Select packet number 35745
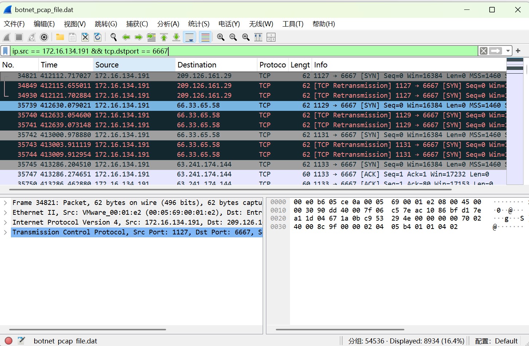 click(x=253, y=164)
